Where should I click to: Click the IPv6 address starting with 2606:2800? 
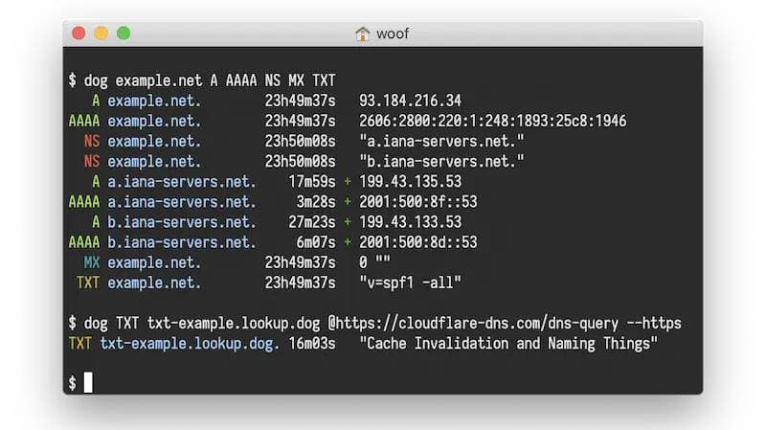(492, 121)
